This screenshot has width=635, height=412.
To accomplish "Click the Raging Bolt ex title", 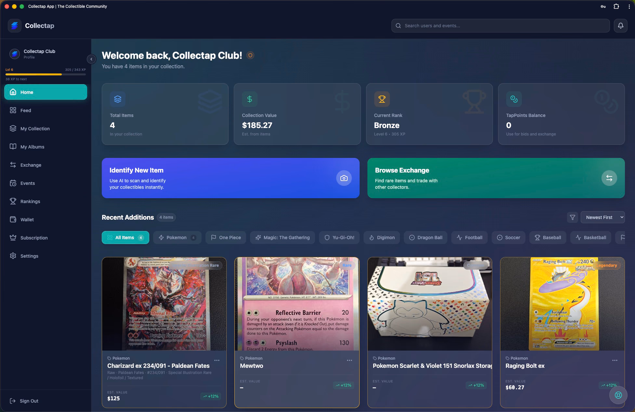I will point(525,366).
